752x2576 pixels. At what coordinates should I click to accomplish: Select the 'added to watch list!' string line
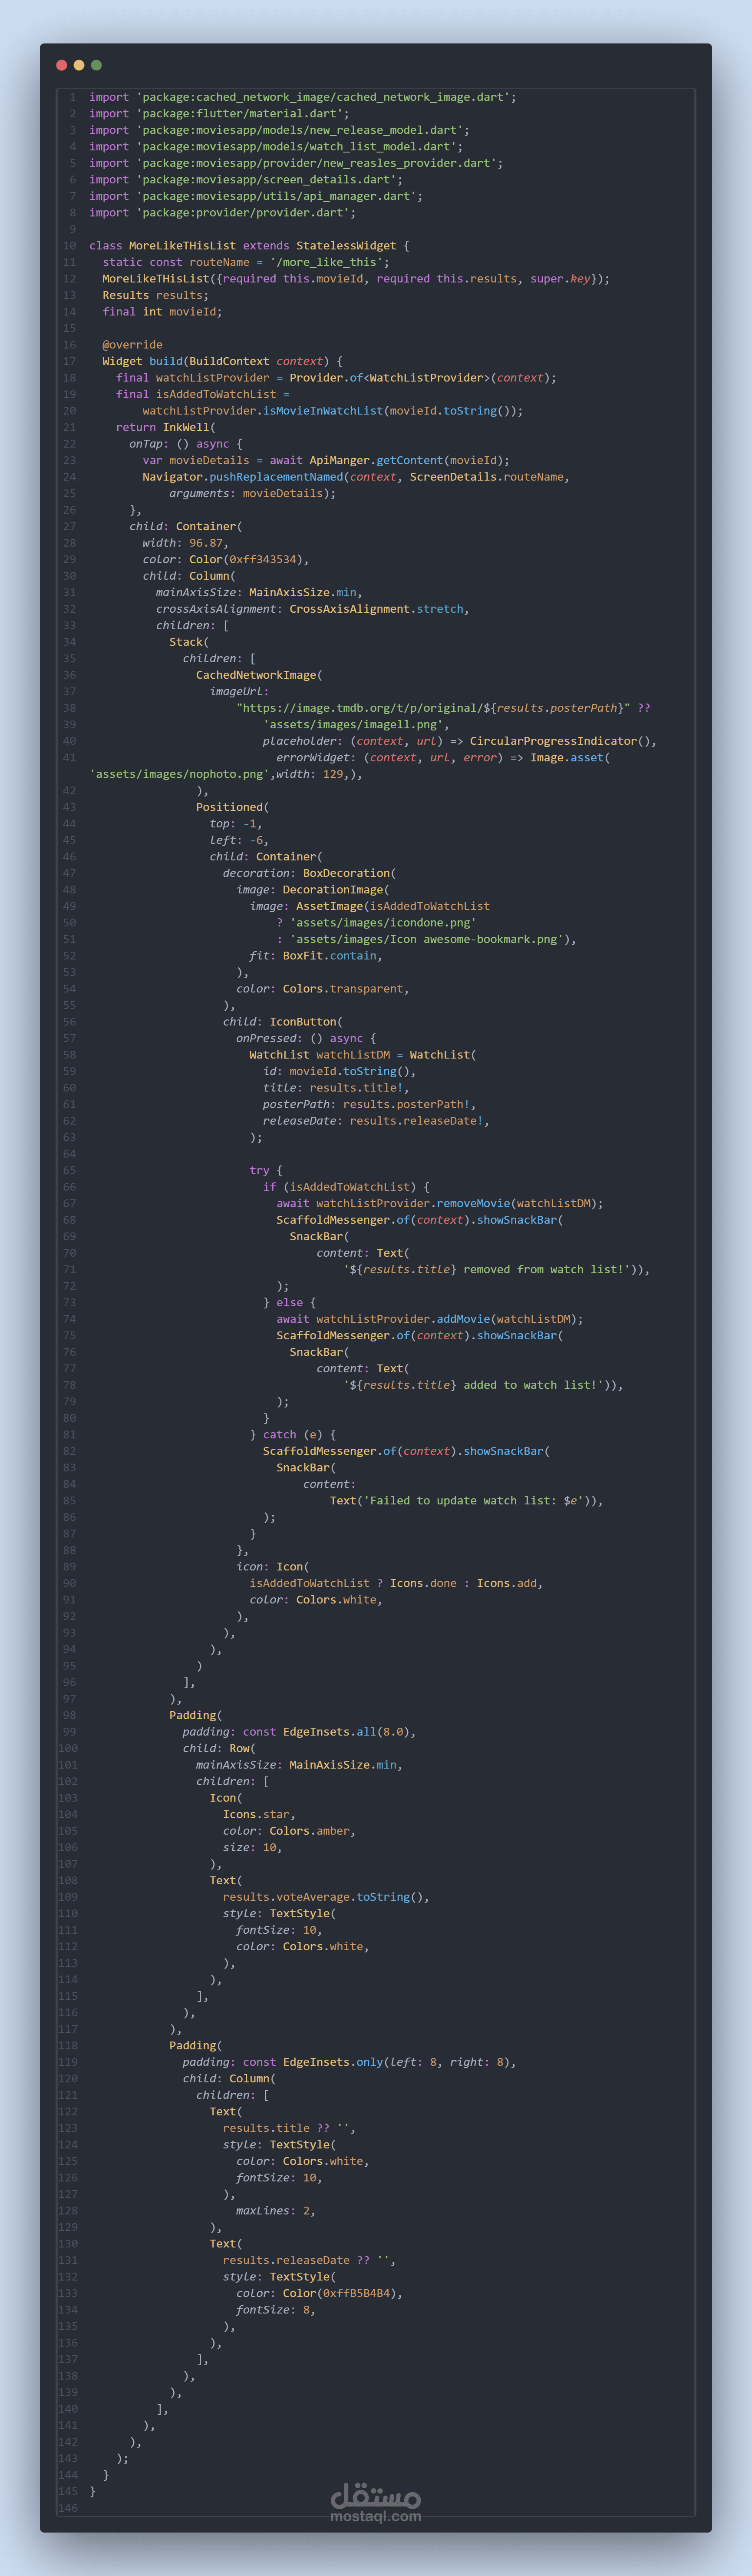coord(483,1385)
